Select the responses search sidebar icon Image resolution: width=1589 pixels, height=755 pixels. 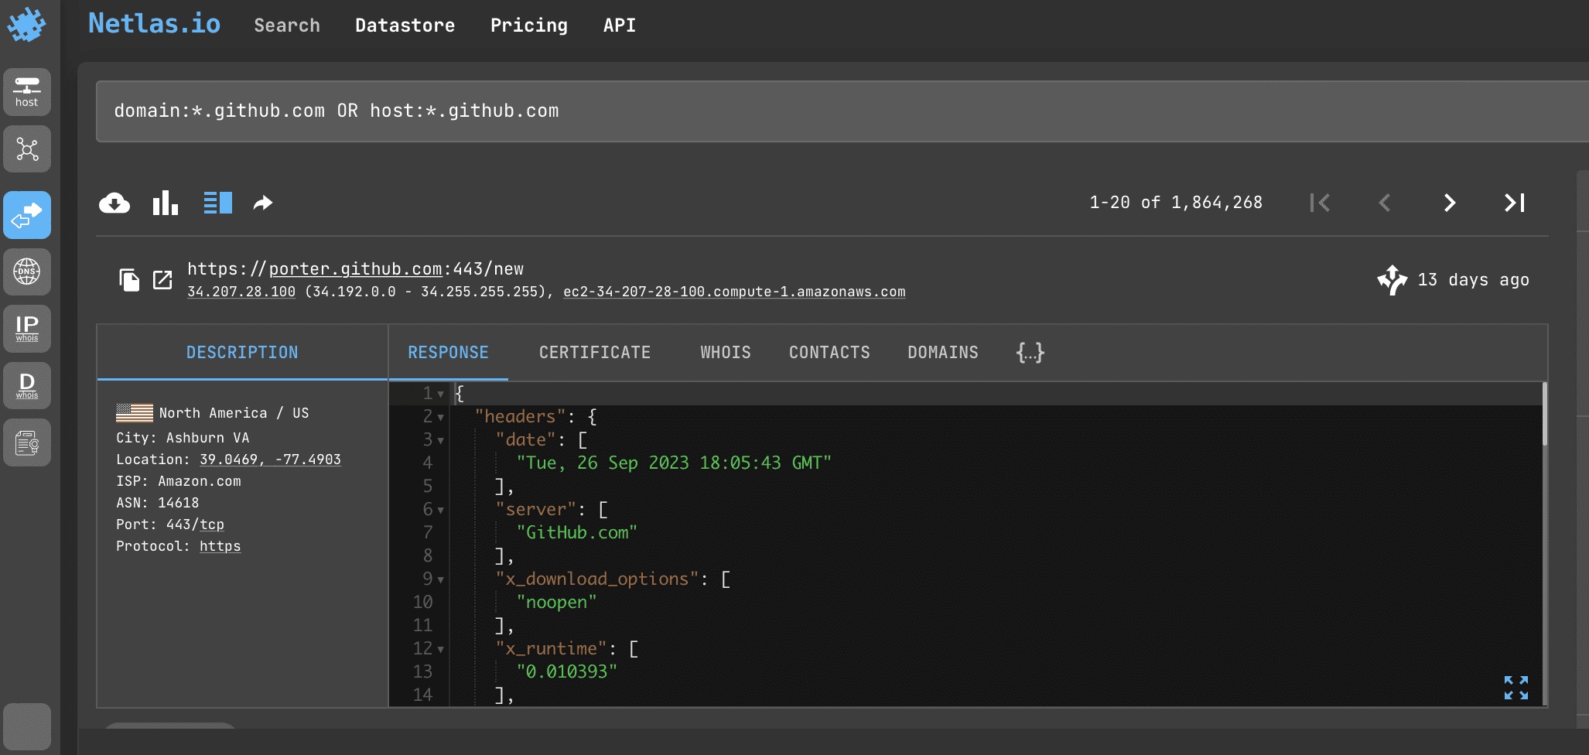click(x=27, y=215)
